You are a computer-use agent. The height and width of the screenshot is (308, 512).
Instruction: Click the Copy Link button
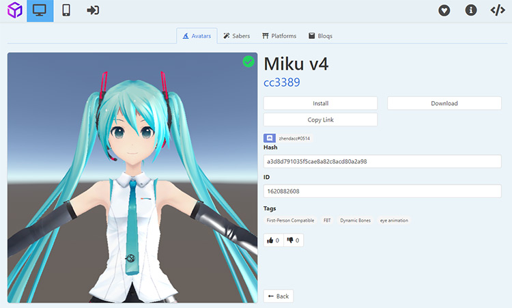pyautogui.click(x=320, y=120)
